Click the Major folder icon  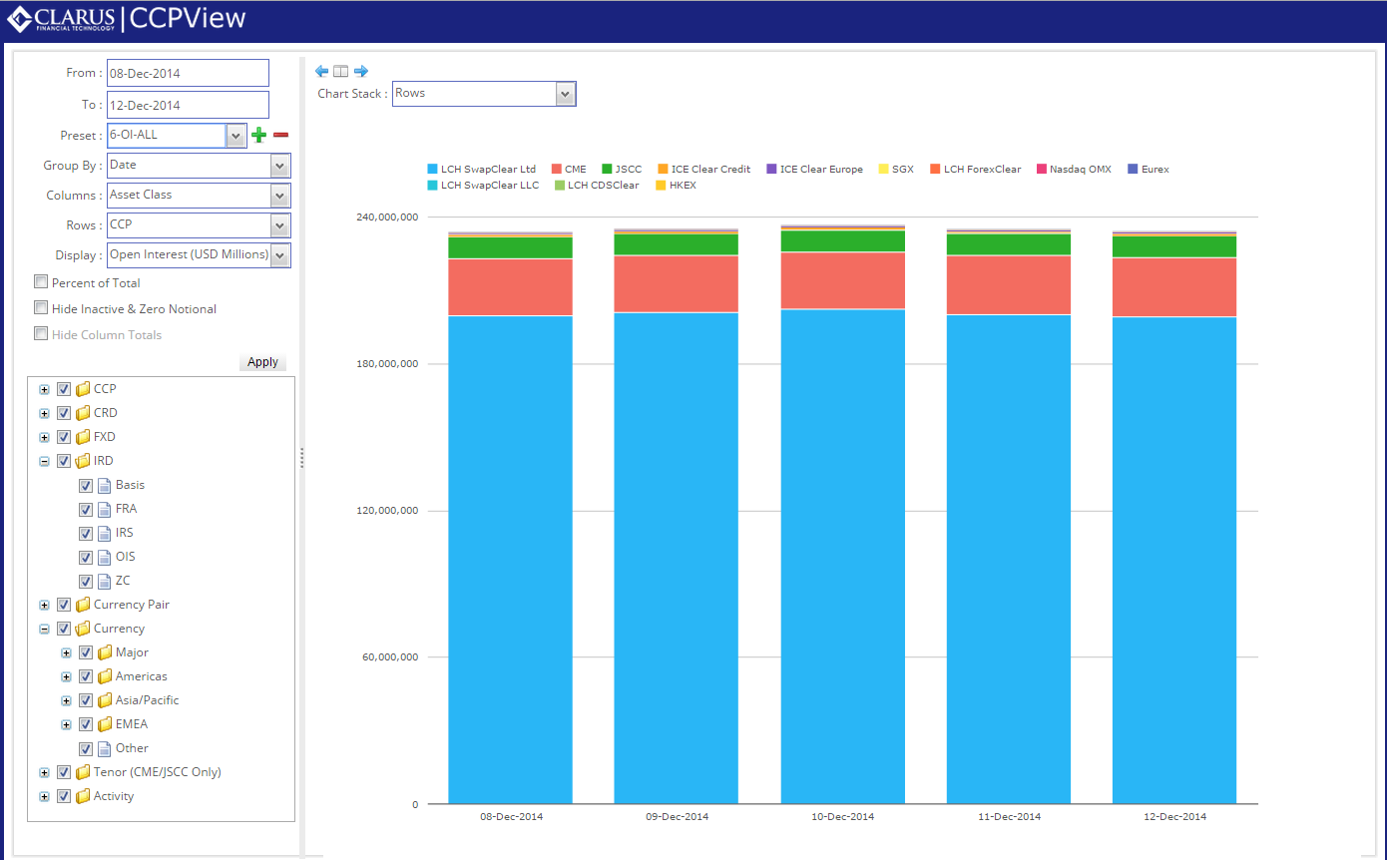106,652
